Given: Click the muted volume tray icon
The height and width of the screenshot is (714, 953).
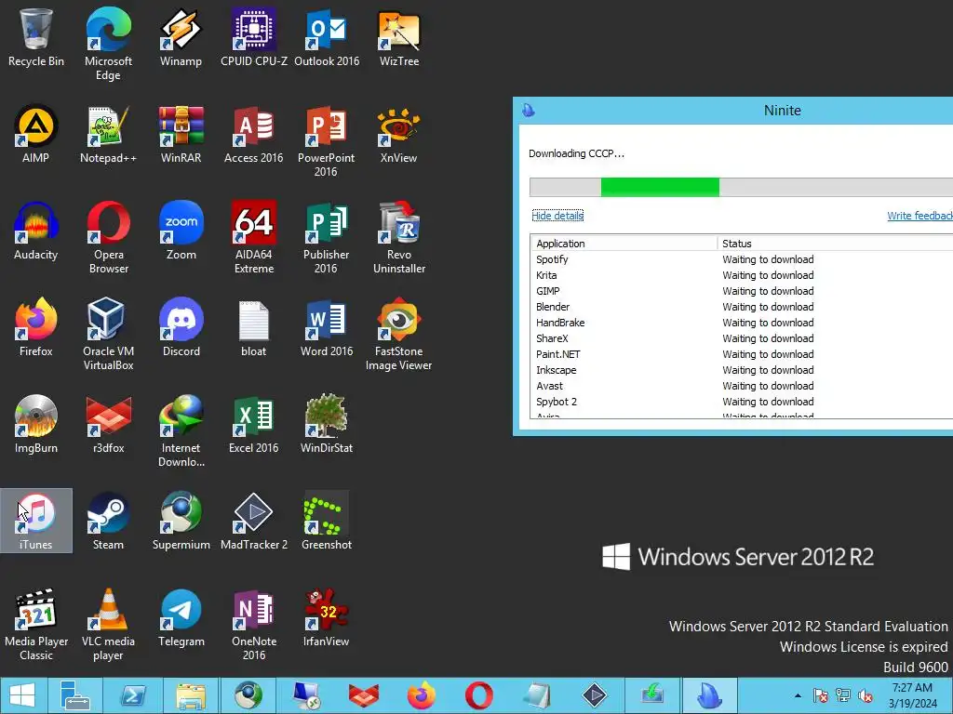Looking at the screenshot, I should coord(865,695).
